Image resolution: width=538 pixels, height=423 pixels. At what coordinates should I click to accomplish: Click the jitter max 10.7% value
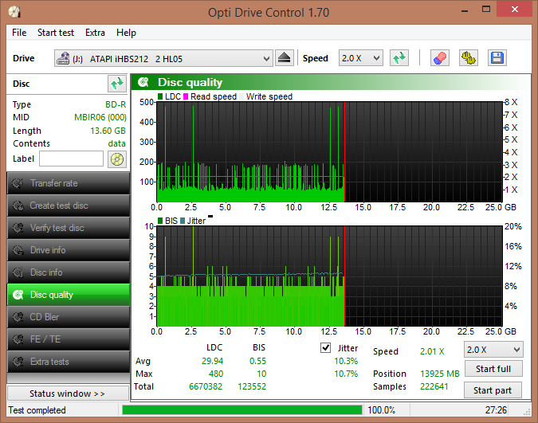(346, 374)
